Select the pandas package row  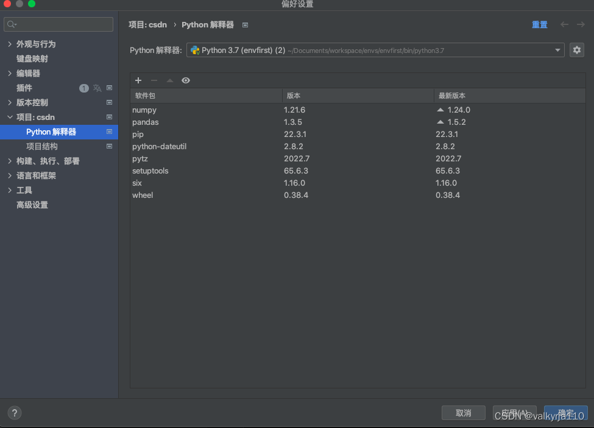(x=358, y=122)
